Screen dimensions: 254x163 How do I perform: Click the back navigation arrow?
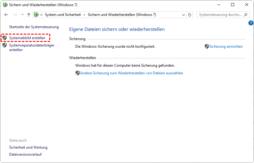coord(6,15)
